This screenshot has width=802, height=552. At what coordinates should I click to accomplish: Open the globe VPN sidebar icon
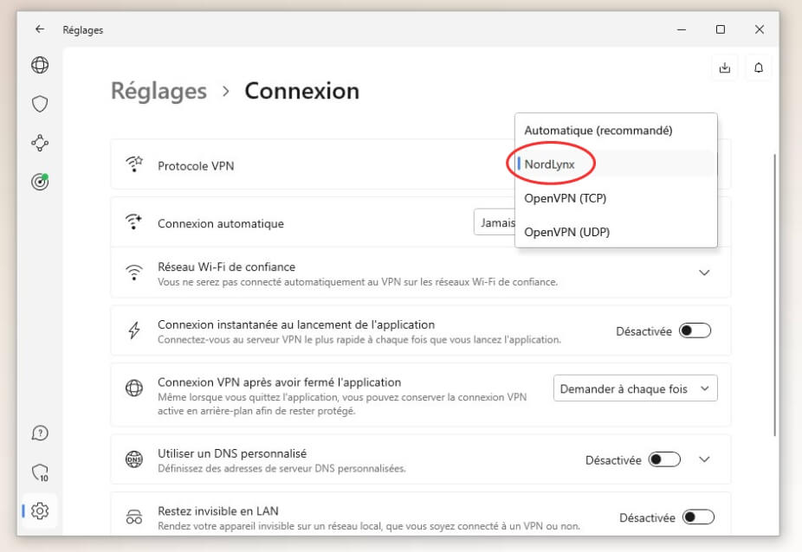tap(40, 65)
